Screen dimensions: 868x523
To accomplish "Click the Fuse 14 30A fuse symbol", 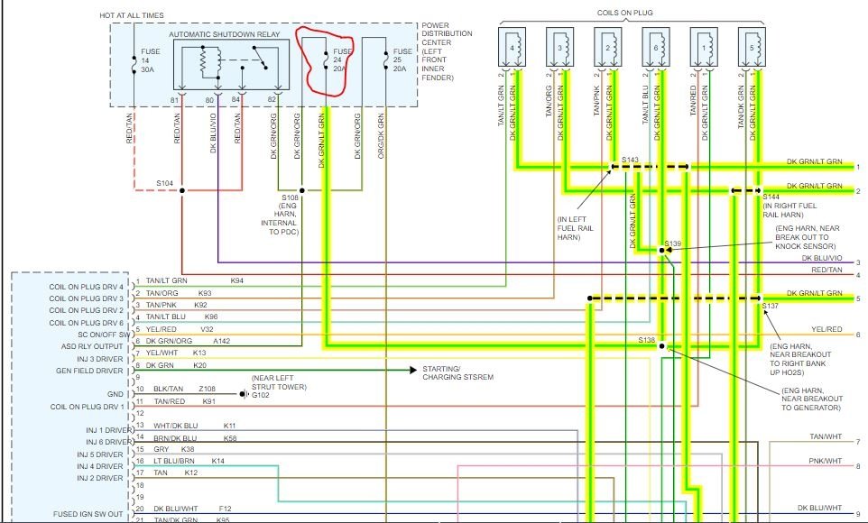I will (134, 64).
